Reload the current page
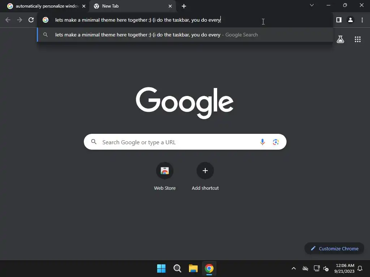 (31, 20)
